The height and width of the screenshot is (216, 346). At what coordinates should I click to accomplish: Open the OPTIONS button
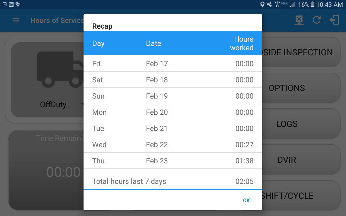pyautogui.click(x=300, y=88)
